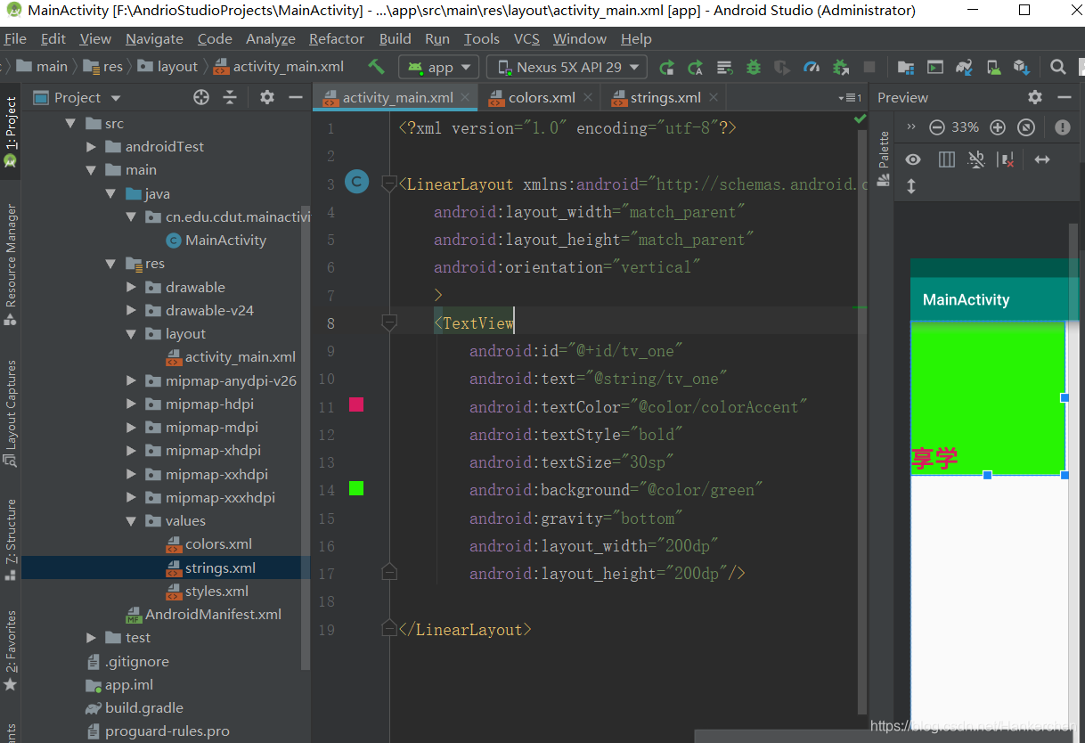Open the VCS menu
This screenshot has width=1085, height=743.
point(526,39)
